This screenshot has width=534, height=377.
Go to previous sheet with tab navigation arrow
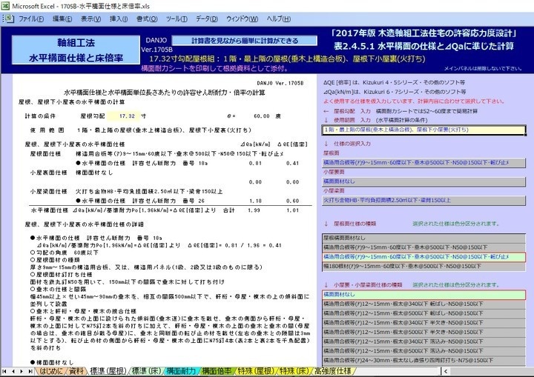coord(13,372)
